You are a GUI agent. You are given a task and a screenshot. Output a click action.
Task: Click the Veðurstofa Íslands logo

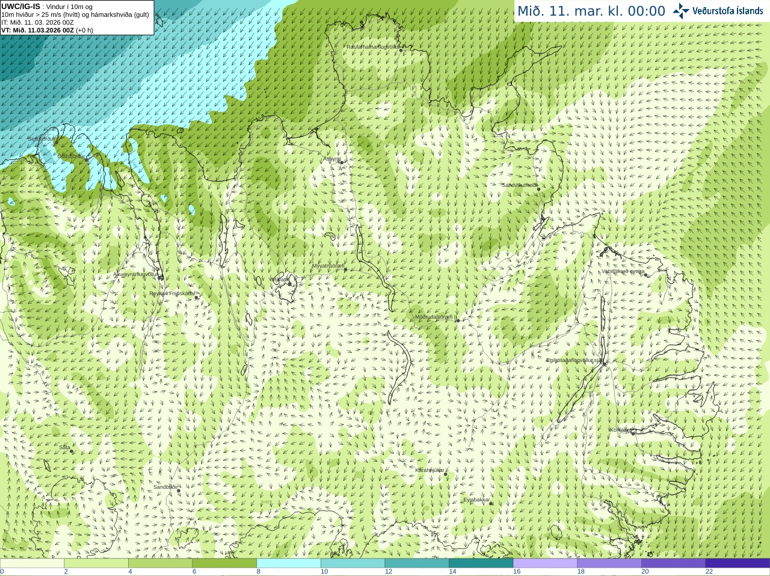tap(718, 11)
